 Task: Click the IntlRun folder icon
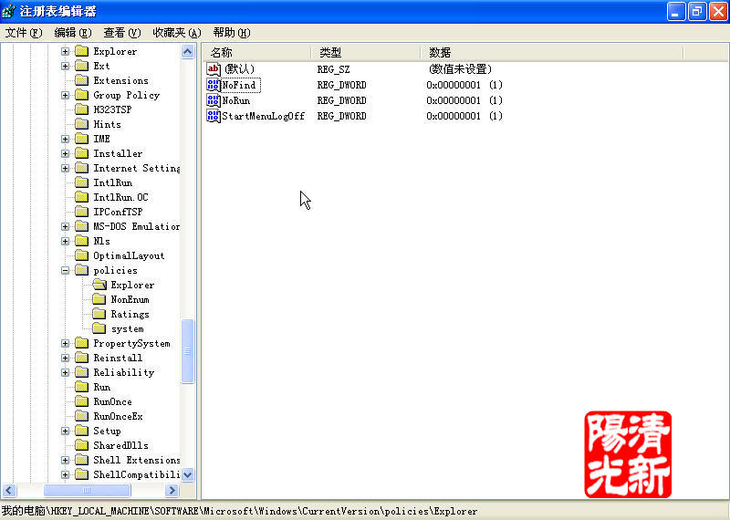81,182
